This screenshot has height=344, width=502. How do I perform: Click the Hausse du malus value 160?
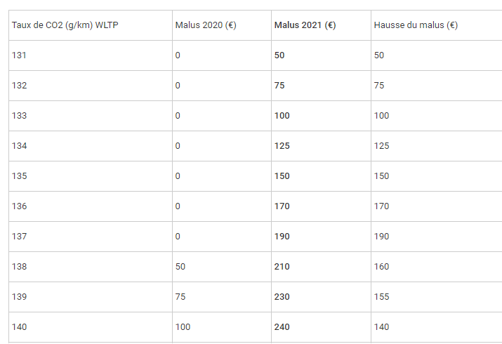point(381,267)
